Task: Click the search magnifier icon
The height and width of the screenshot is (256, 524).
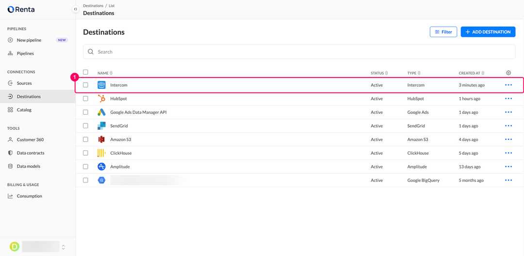Action: pos(91,52)
